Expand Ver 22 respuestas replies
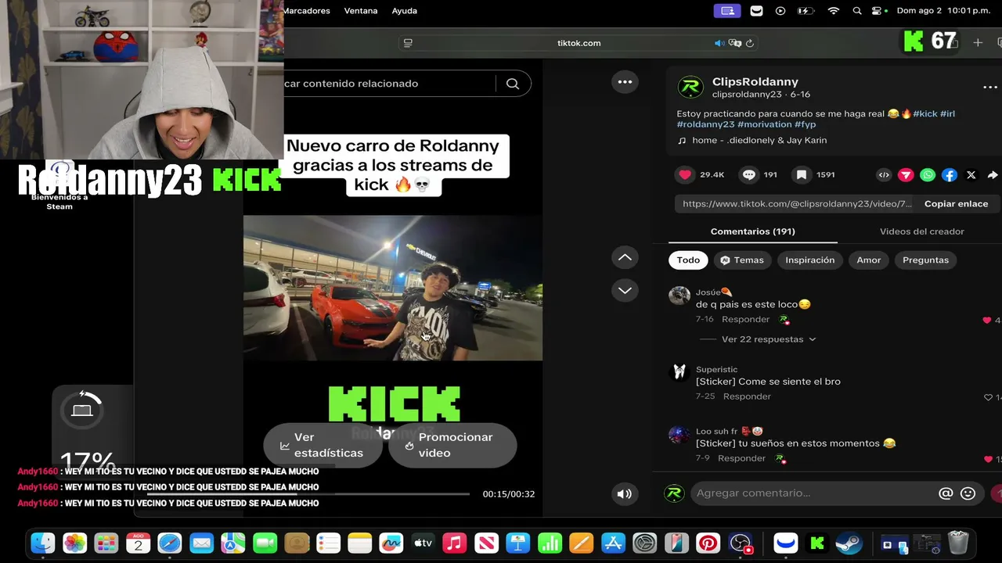 point(769,339)
